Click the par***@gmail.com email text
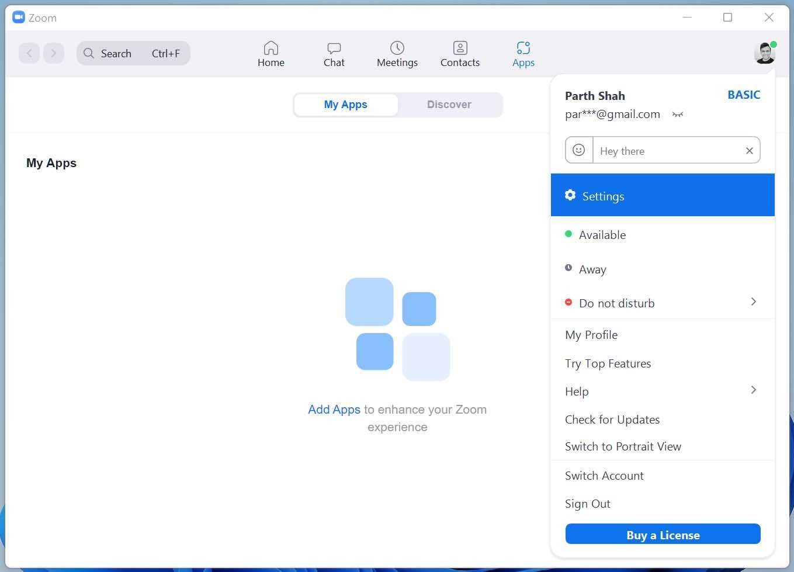Screen dimensions: 794x572 pyautogui.click(x=612, y=115)
